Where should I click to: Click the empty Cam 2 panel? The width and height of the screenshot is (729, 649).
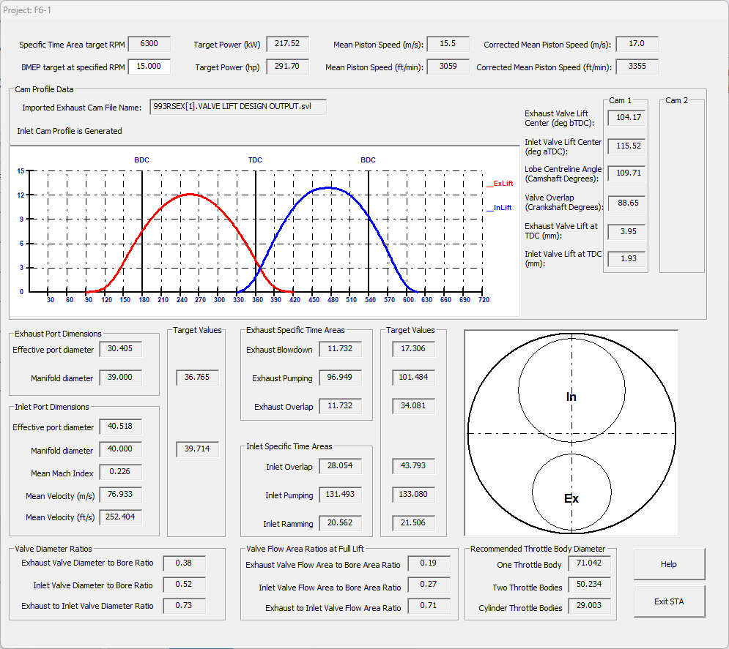click(x=682, y=186)
